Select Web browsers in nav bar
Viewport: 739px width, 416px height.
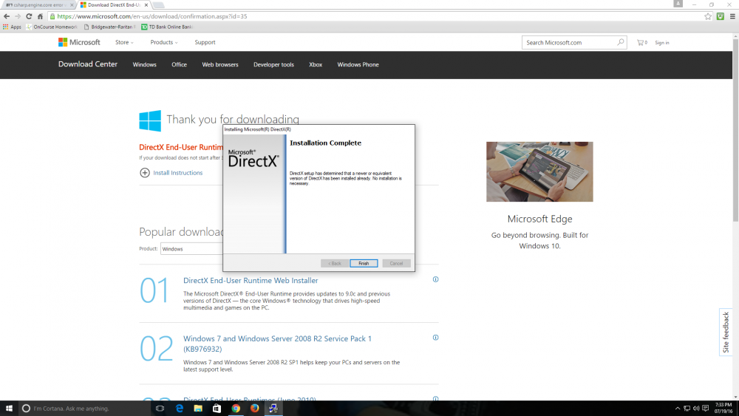click(x=220, y=64)
